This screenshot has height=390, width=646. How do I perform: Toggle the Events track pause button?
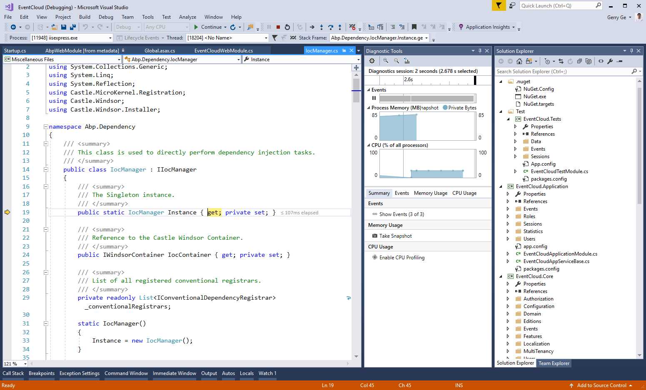point(374,98)
